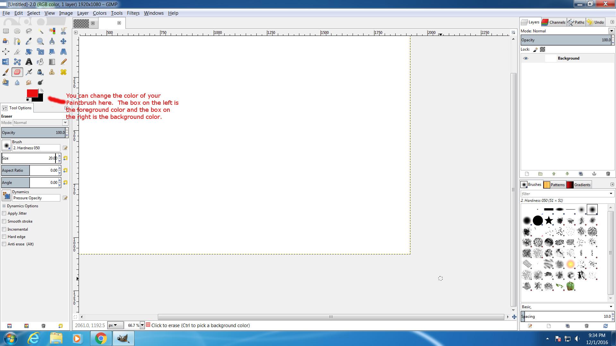This screenshot has width=616, height=346.
Task: Select the Pencil tool
Action: tap(64, 62)
